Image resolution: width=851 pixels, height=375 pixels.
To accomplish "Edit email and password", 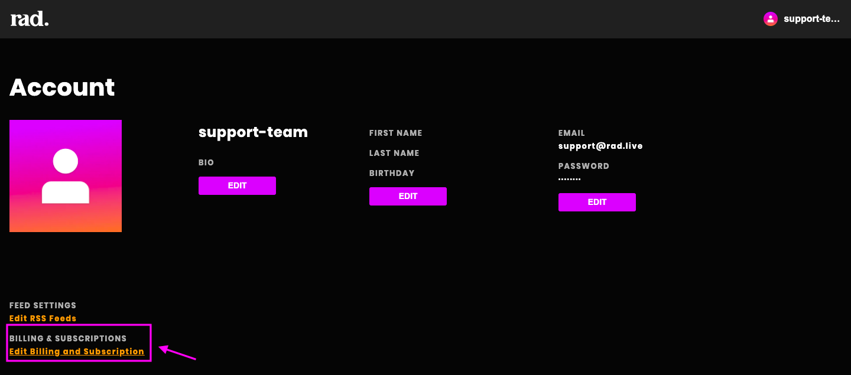I will [x=597, y=202].
